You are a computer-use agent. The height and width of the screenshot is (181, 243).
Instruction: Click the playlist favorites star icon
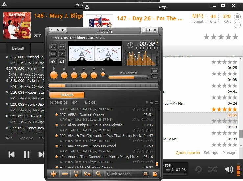tap(152, 103)
